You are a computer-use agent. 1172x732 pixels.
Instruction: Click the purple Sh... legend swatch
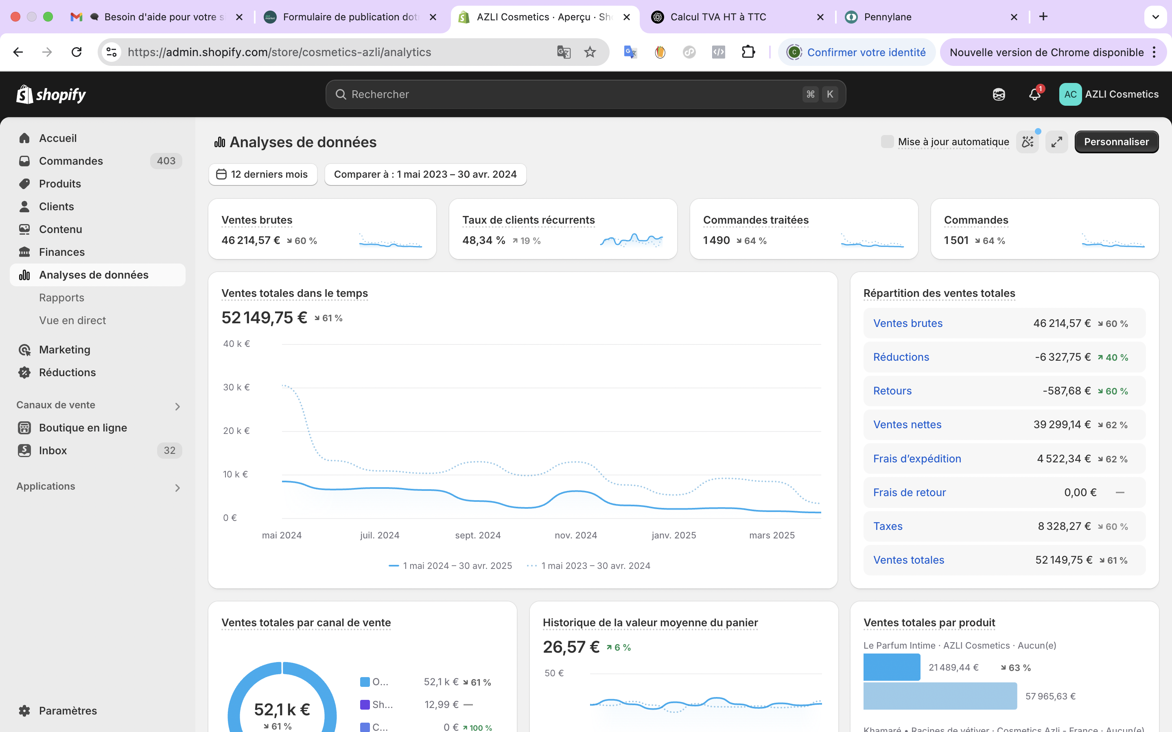[x=365, y=705]
